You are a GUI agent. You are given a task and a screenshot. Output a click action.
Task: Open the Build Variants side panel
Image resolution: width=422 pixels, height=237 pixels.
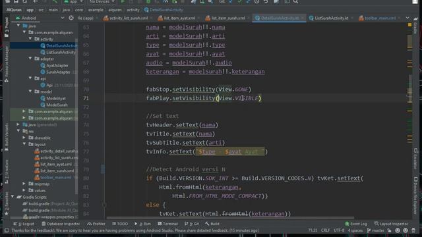(x=7, y=136)
